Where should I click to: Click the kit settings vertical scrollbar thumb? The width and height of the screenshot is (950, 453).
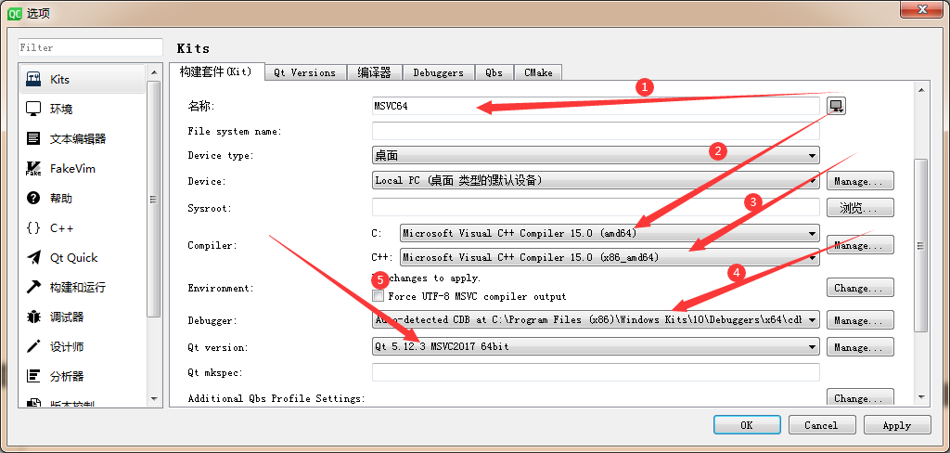coord(921,246)
